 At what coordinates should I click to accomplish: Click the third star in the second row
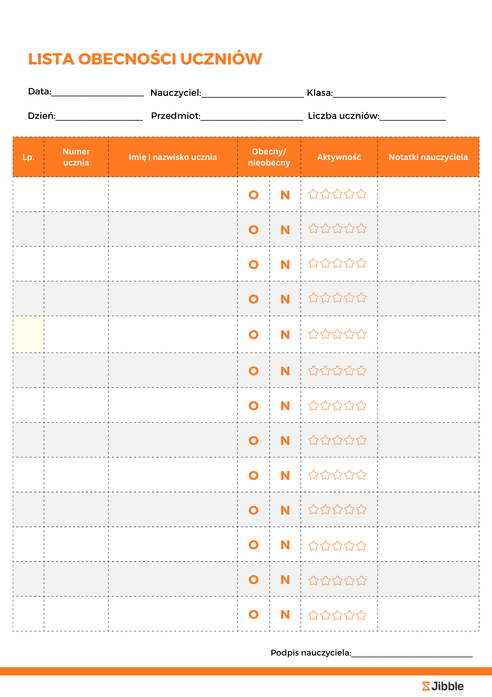click(x=338, y=229)
